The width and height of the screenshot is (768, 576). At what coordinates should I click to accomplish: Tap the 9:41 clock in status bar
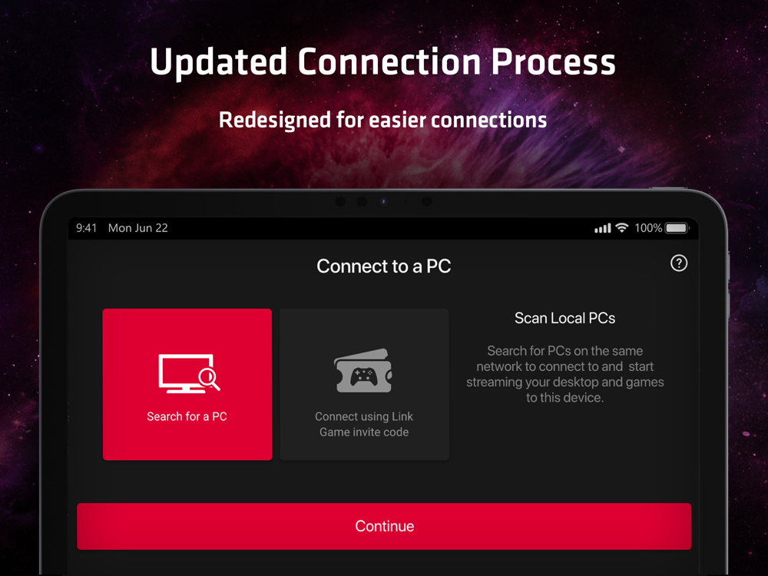click(86, 228)
